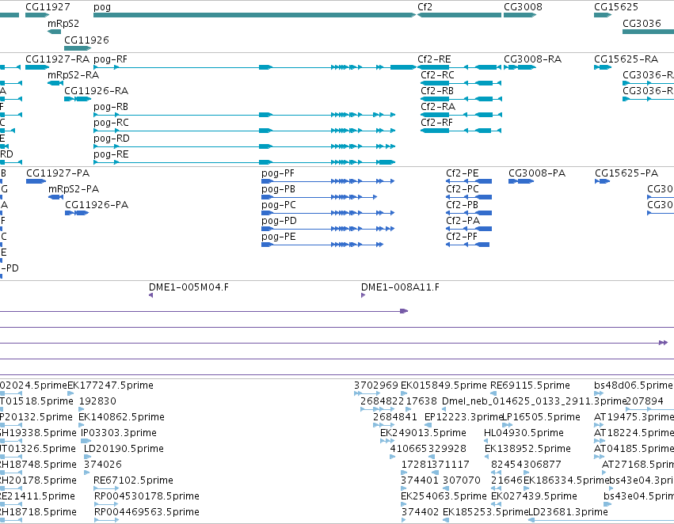The width and height of the screenshot is (674, 524).
Task: Select CG11927-RA transcript
Action: (37, 67)
